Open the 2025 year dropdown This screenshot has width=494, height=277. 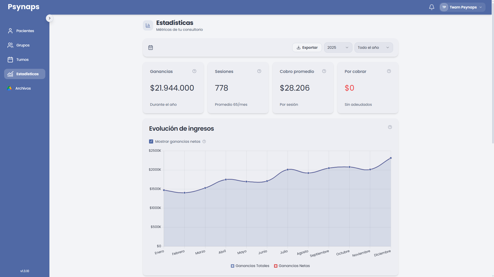pyautogui.click(x=338, y=47)
